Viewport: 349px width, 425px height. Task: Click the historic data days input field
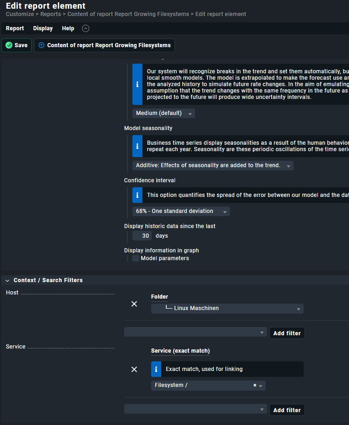tap(142, 236)
